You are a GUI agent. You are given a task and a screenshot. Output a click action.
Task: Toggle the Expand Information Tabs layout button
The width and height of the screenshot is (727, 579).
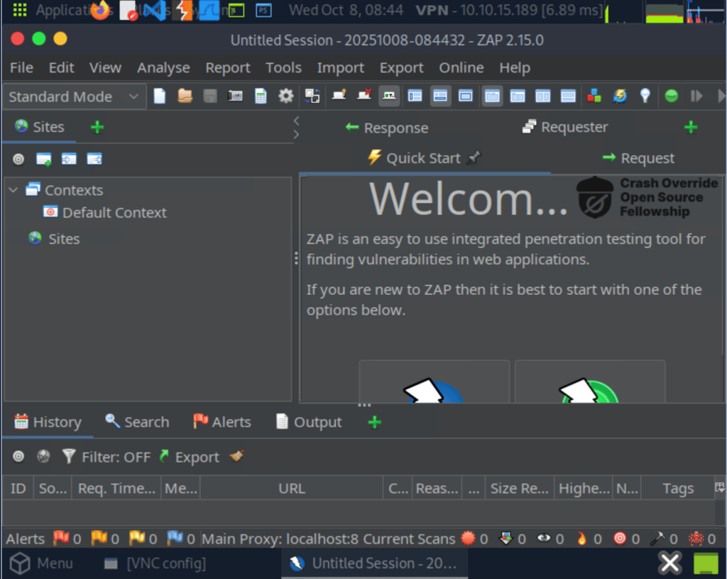click(440, 96)
